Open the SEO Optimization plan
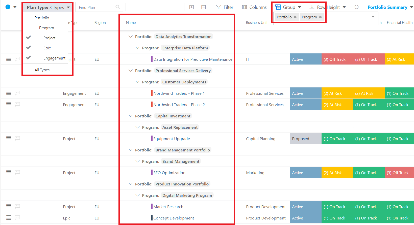 point(169,173)
